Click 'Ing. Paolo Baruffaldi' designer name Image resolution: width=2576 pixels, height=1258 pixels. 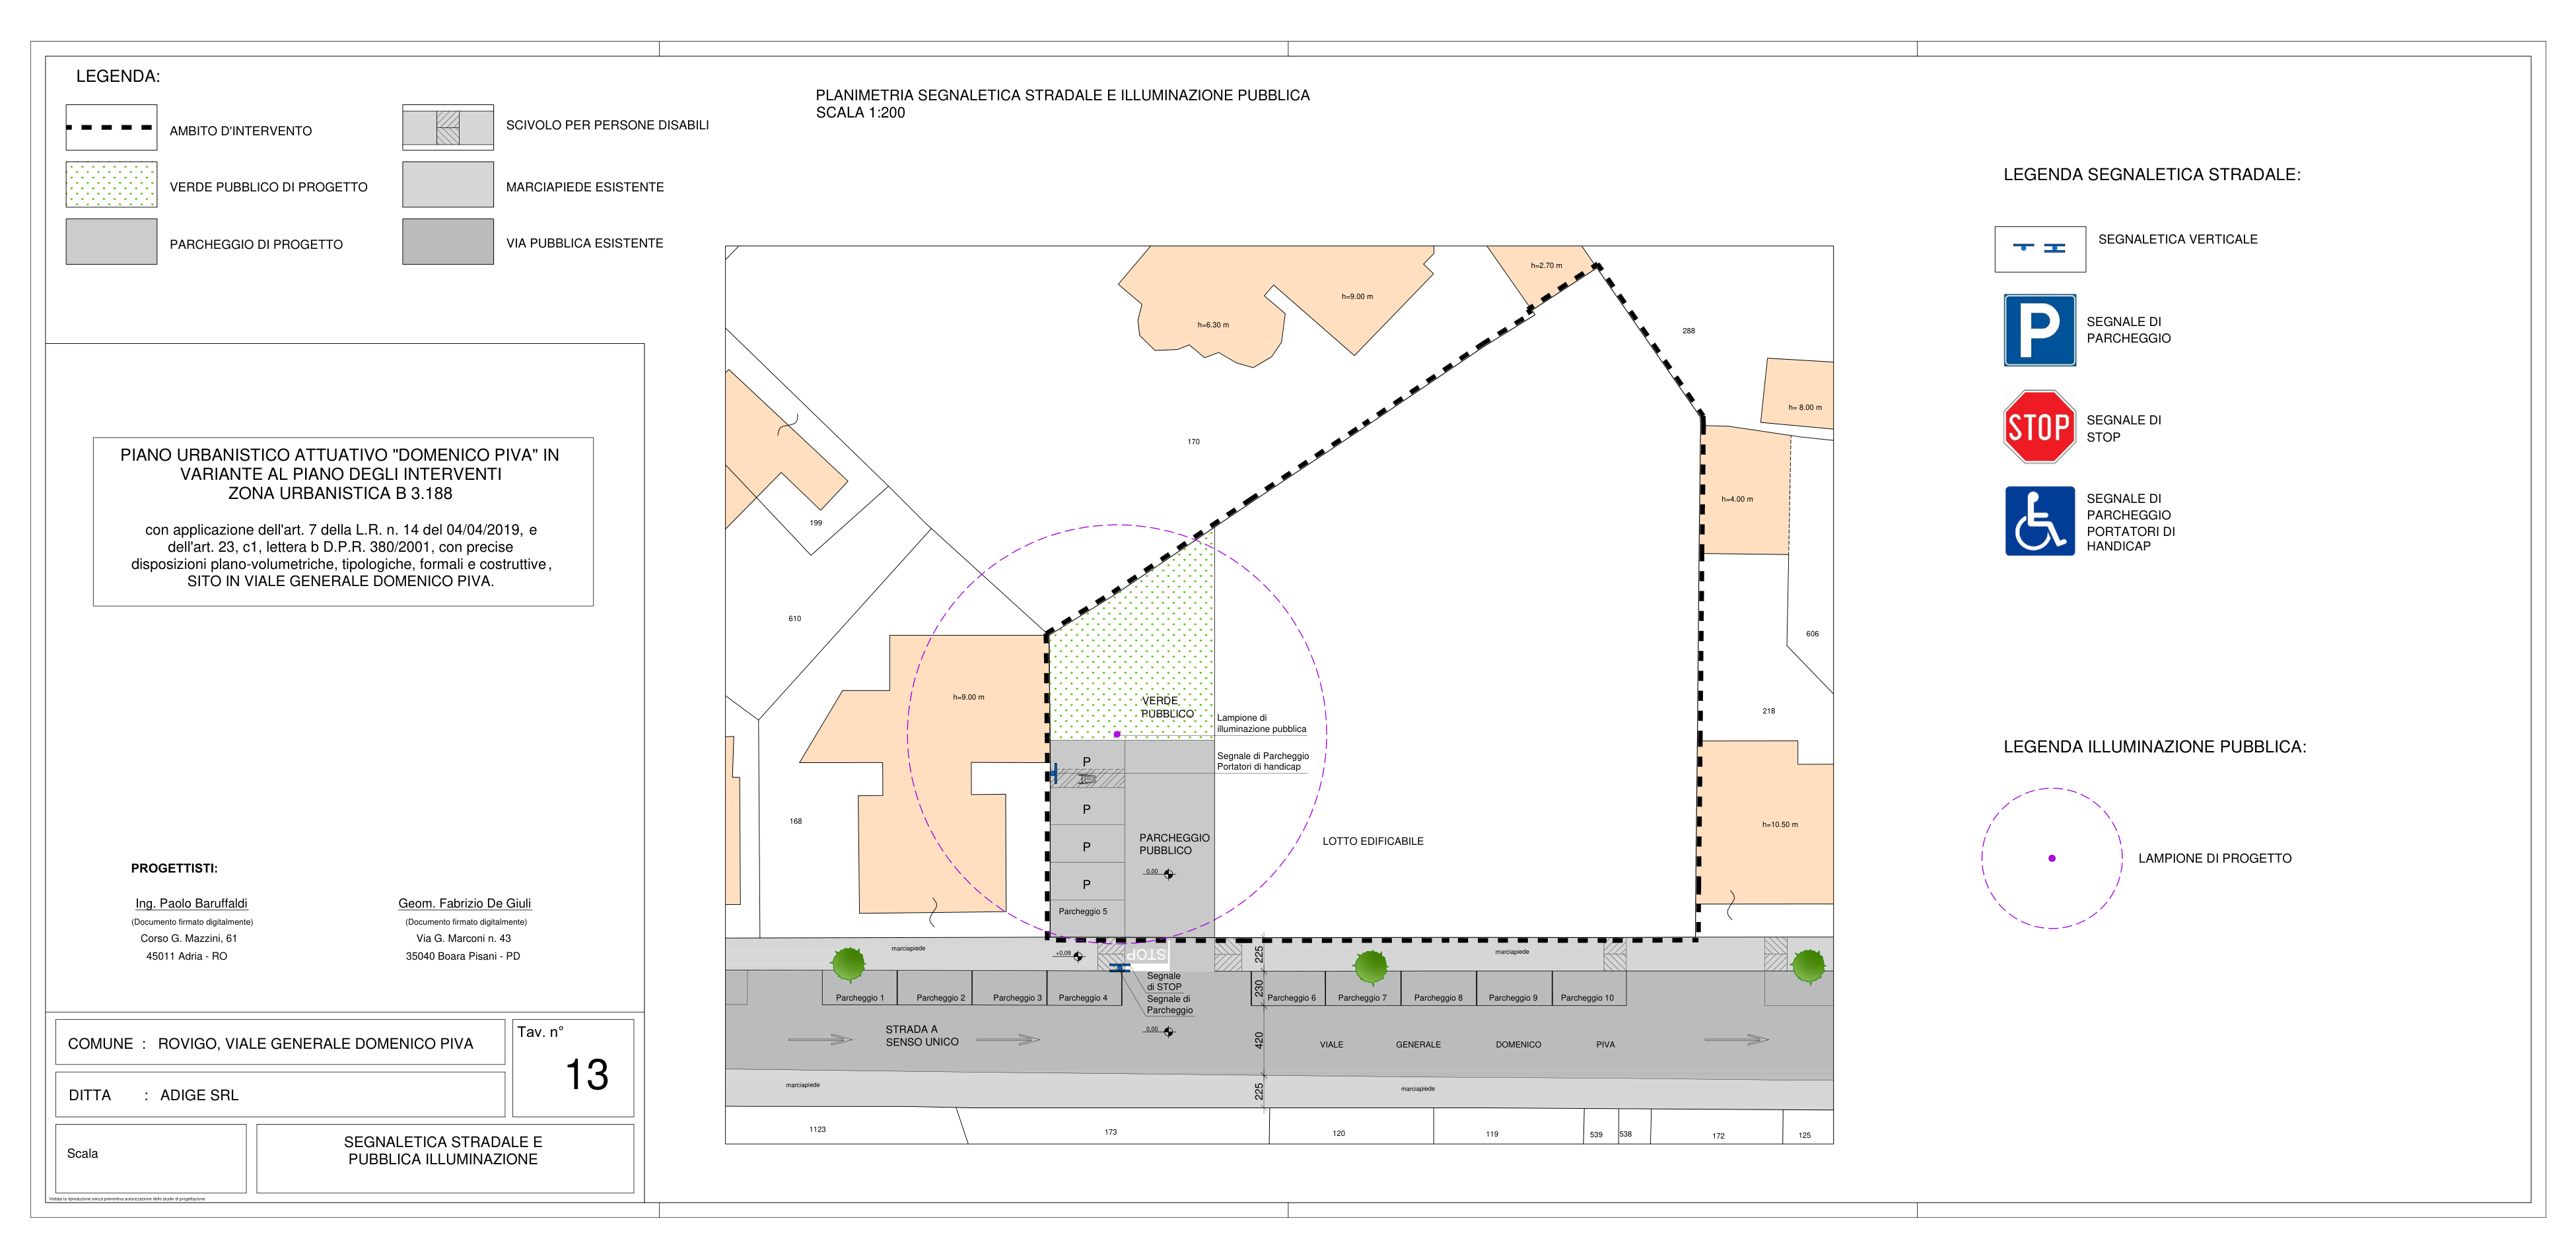click(191, 904)
